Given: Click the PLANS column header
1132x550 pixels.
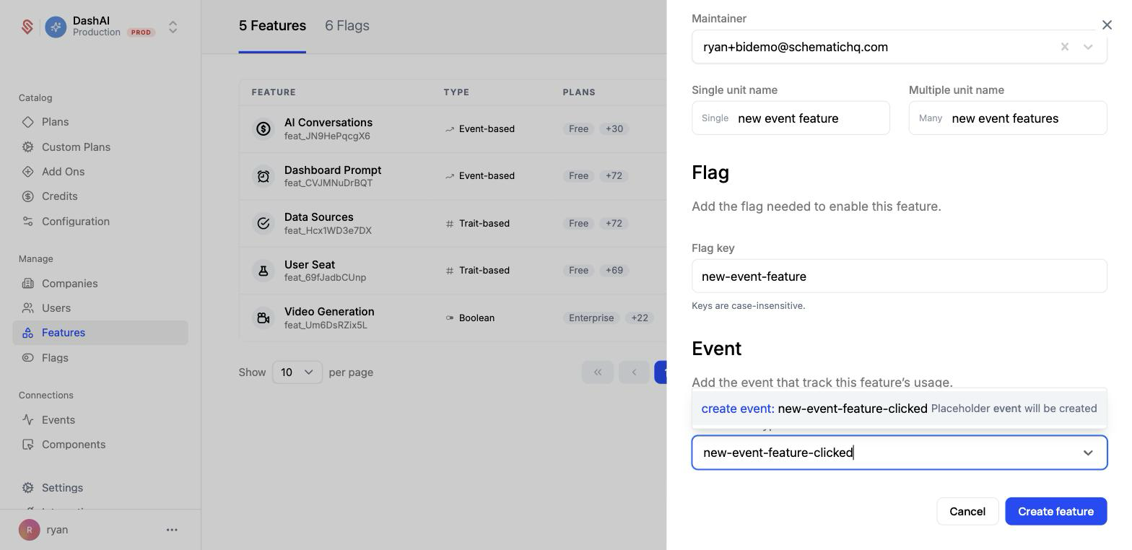Looking at the screenshot, I should coord(579,92).
